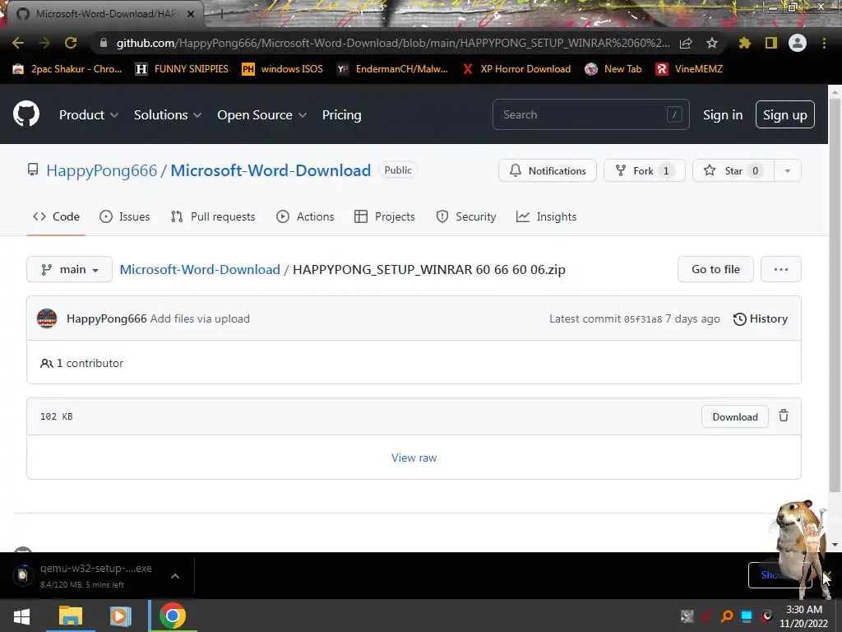Click the orange search tray icon
The height and width of the screenshot is (632, 842).
tap(727, 616)
